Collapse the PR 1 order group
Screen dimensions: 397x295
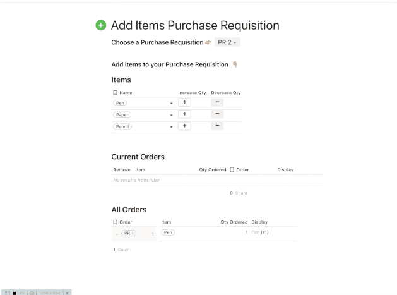pyautogui.click(x=117, y=234)
